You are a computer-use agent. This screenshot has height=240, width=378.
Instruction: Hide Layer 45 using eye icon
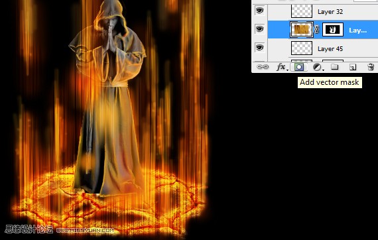point(260,48)
